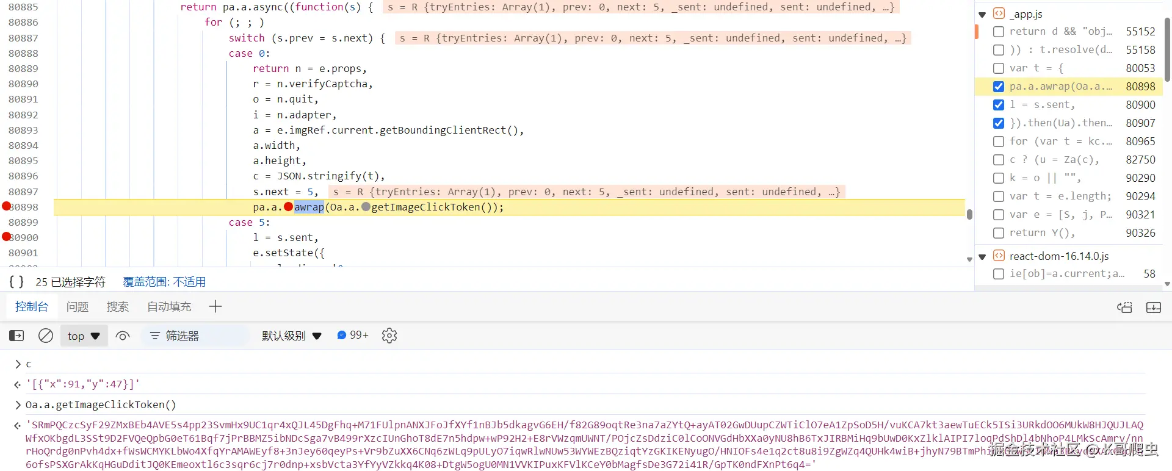Switch to the 搜索 tab
This screenshot has height=471, width=1172.
pos(118,306)
